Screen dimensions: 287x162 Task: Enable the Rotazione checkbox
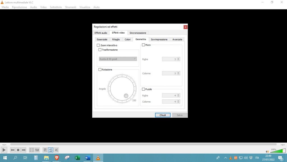click(100, 70)
